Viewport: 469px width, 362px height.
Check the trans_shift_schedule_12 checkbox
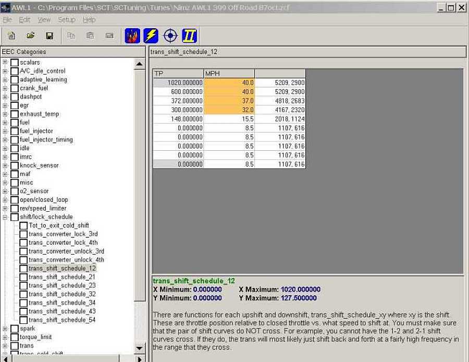coord(23,269)
